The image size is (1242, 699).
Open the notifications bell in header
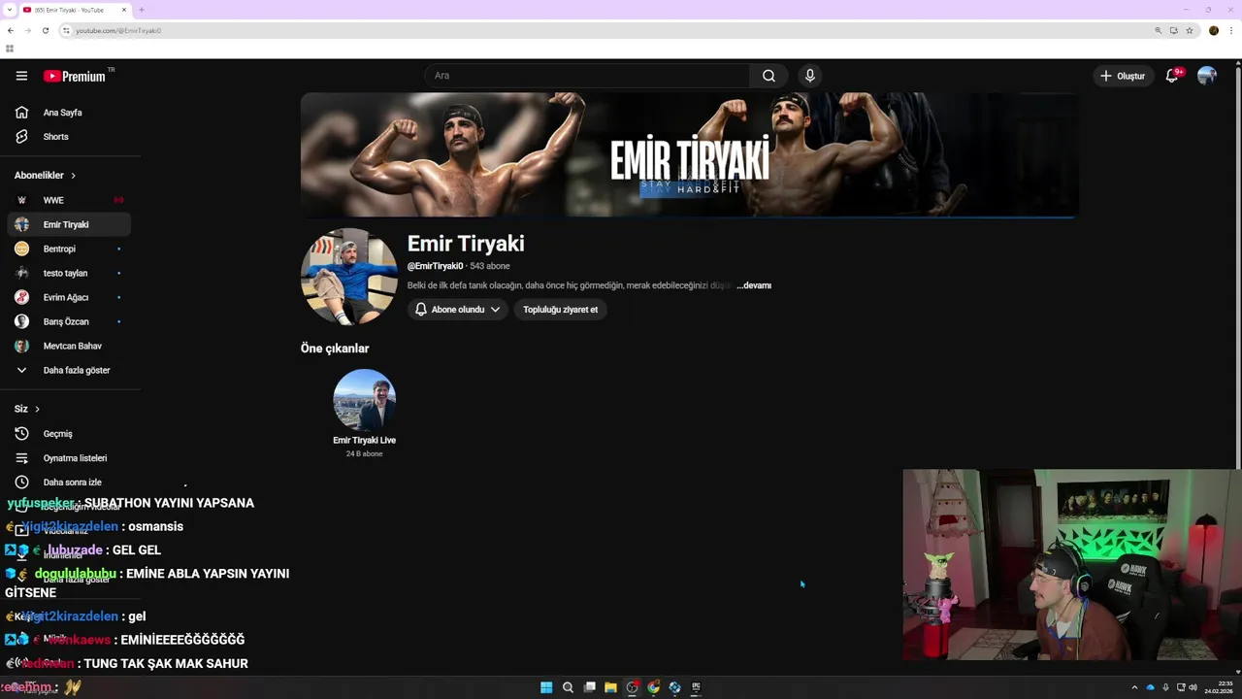tap(1172, 76)
